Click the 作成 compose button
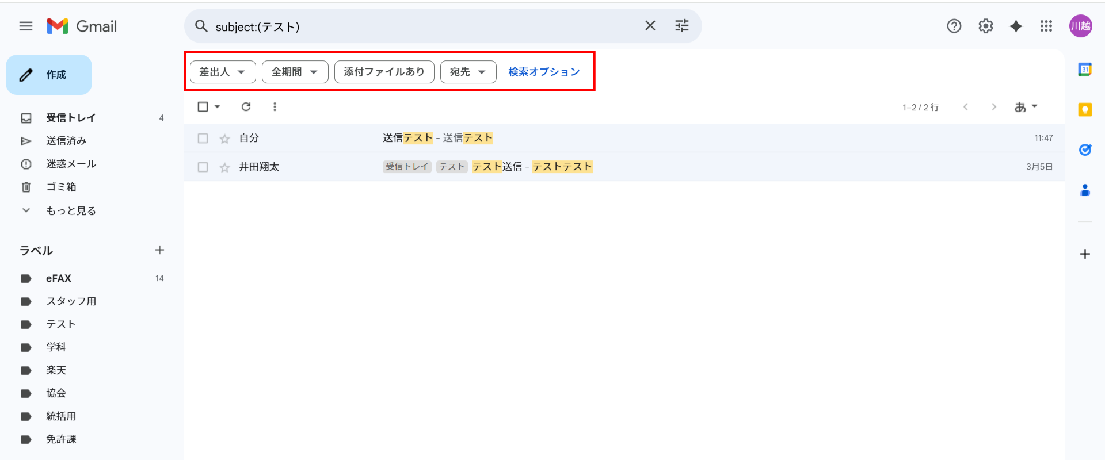This screenshot has width=1105, height=460. pyautogui.click(x=49, y=75)
